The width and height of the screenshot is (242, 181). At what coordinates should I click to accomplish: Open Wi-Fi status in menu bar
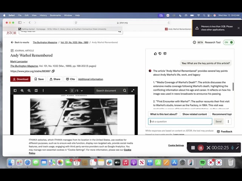tap(199, 15)
